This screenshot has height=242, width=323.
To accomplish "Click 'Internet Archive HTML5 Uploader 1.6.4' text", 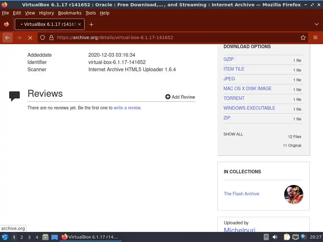I will click(x=132, y=69).
